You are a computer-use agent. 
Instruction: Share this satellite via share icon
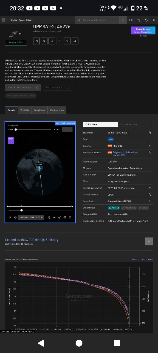coord(44,41)
